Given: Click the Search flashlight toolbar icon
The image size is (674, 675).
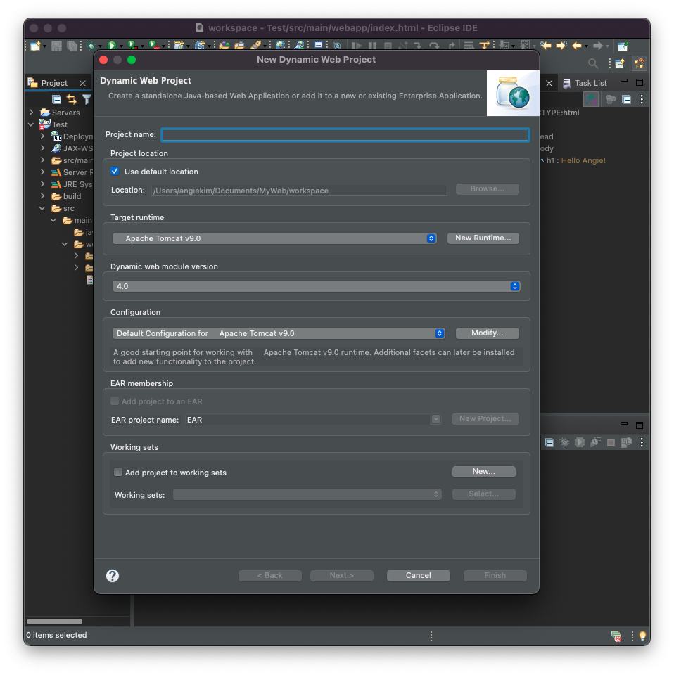Looking at the screenshot, I should (256, 46).
